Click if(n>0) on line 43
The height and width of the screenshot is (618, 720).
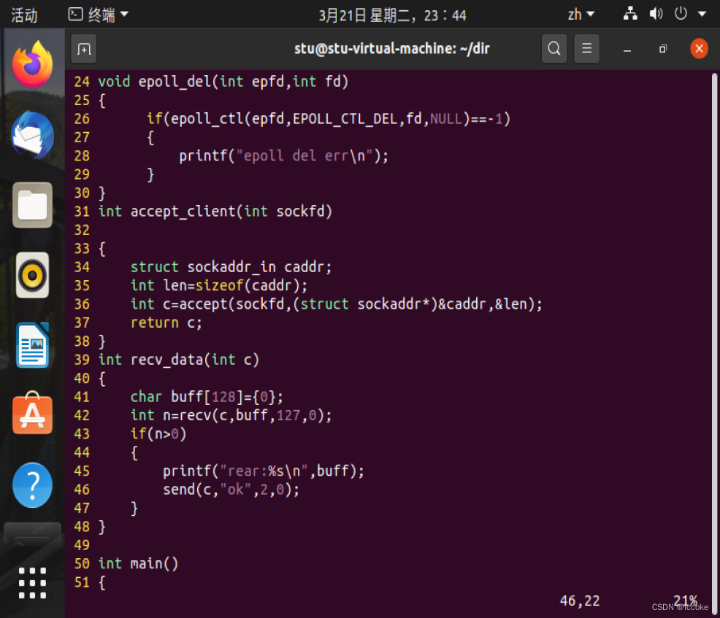click(x=158, y=434)
